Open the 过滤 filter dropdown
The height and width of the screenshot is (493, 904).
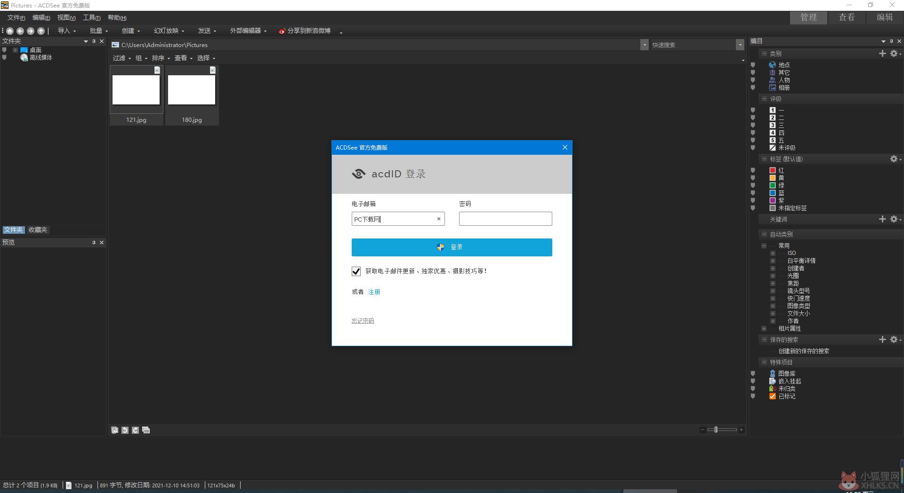click(x=122, y=58)
